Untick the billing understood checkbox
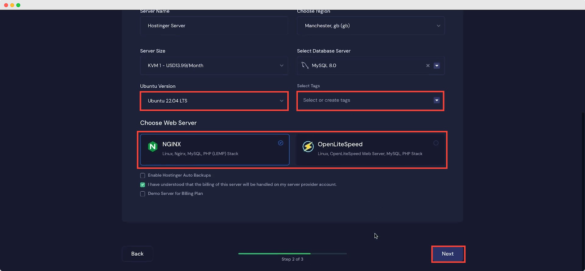The image size is (585, 271). click(x=143, y=185)
